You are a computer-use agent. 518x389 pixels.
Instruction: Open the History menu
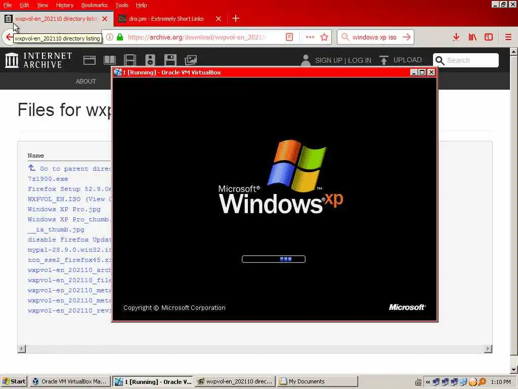64,5
